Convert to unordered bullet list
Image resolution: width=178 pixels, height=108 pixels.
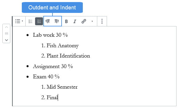point(30,21)
